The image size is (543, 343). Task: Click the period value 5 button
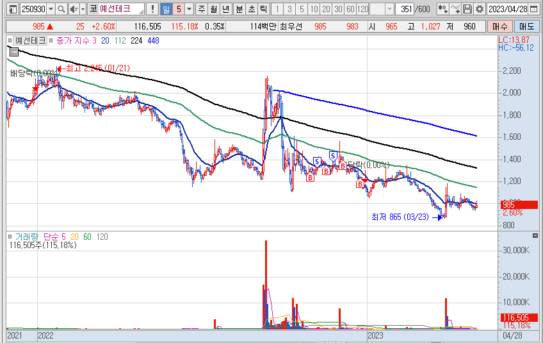click(x=179, y=9)
